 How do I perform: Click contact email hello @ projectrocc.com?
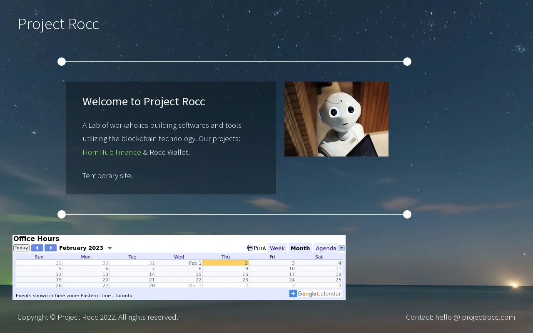475,317
